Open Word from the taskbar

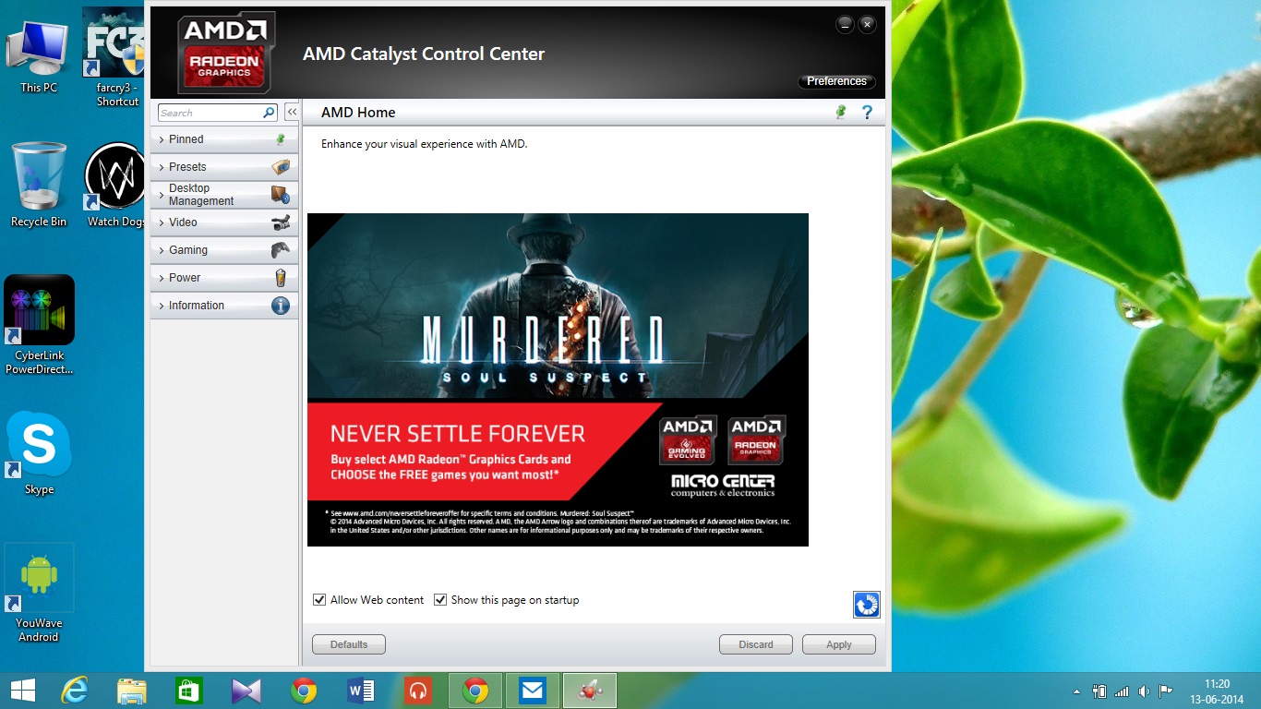[361, 691]
